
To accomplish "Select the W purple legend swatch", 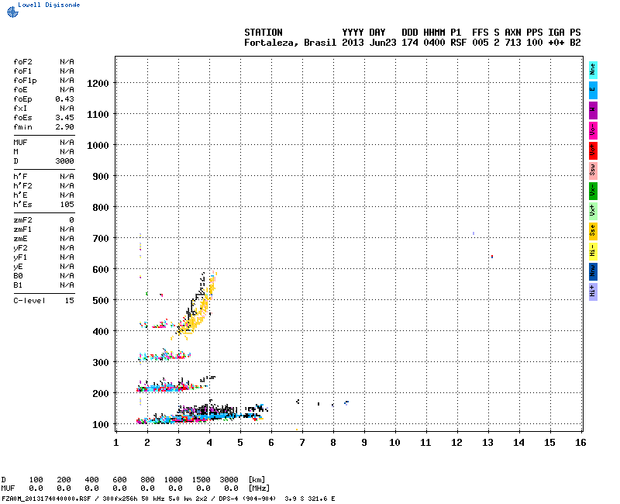I will click(593, 110).
